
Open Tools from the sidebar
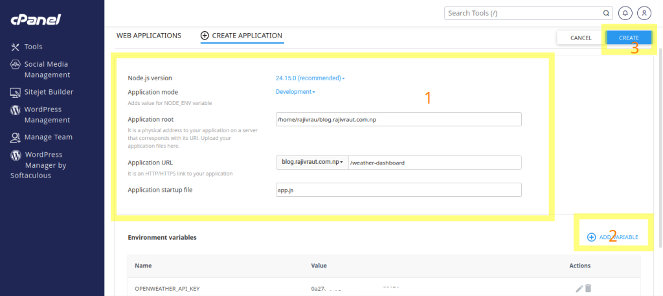pyautogui.click(x=27, y=47)
